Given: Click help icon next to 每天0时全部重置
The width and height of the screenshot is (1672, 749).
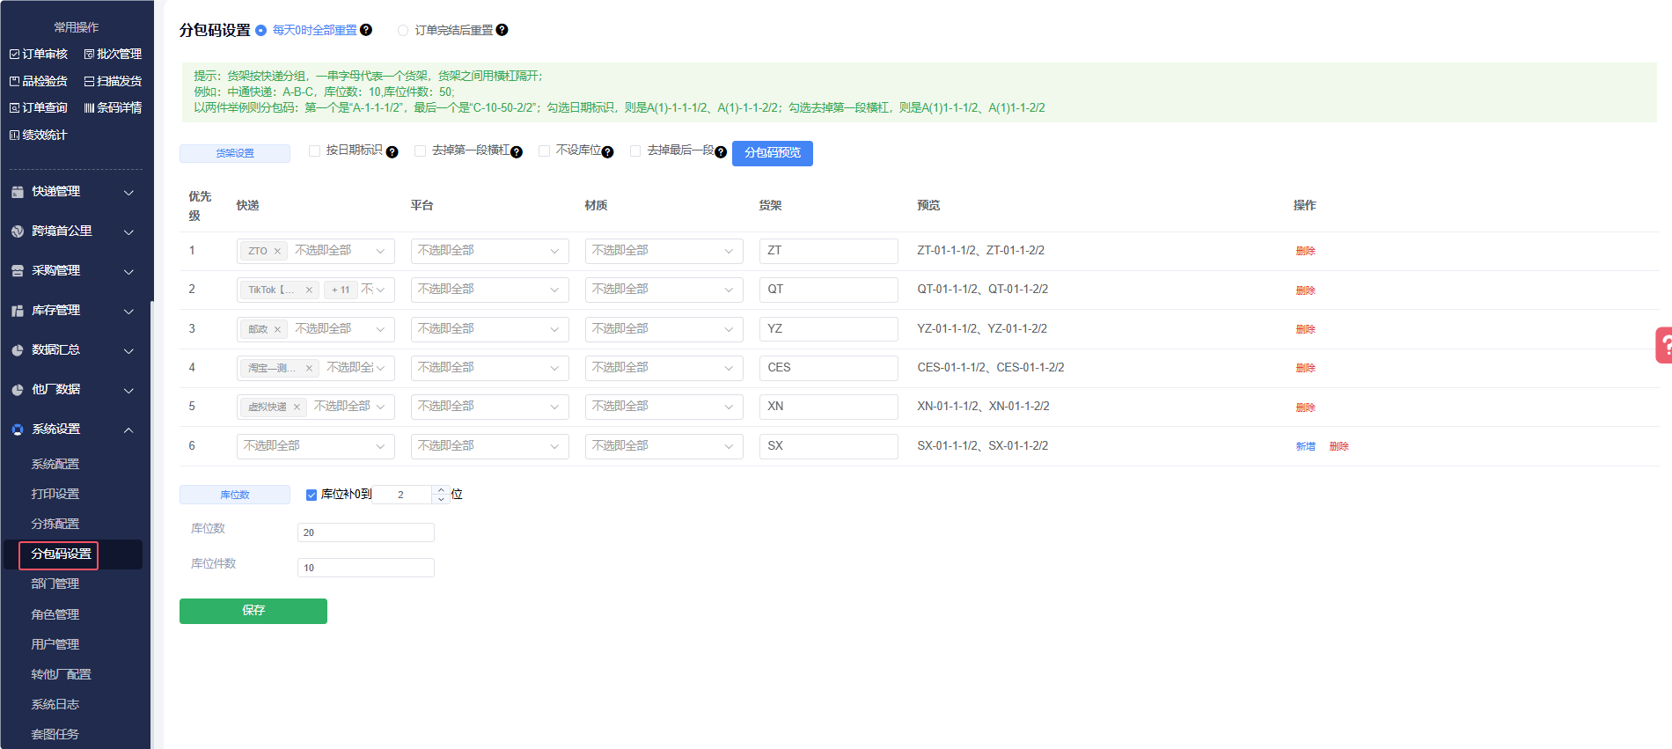Looking at the screenshot, I should (x=366, y=30).
